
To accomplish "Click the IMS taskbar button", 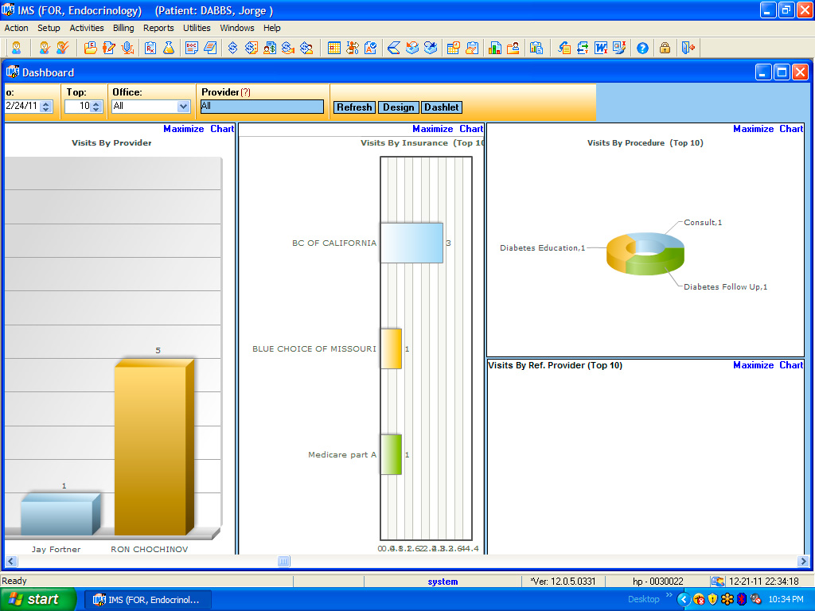I will click(148, 600).
